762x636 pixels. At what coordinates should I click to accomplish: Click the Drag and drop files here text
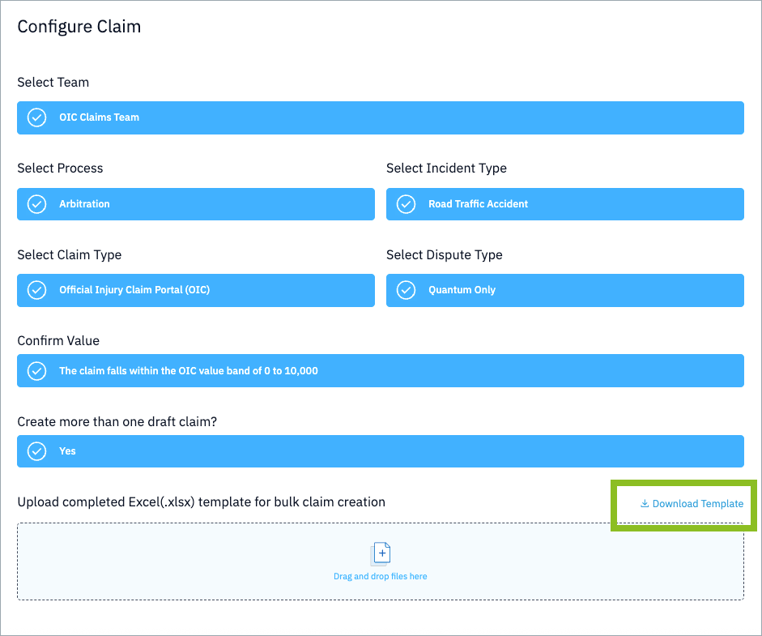point(381,575)
